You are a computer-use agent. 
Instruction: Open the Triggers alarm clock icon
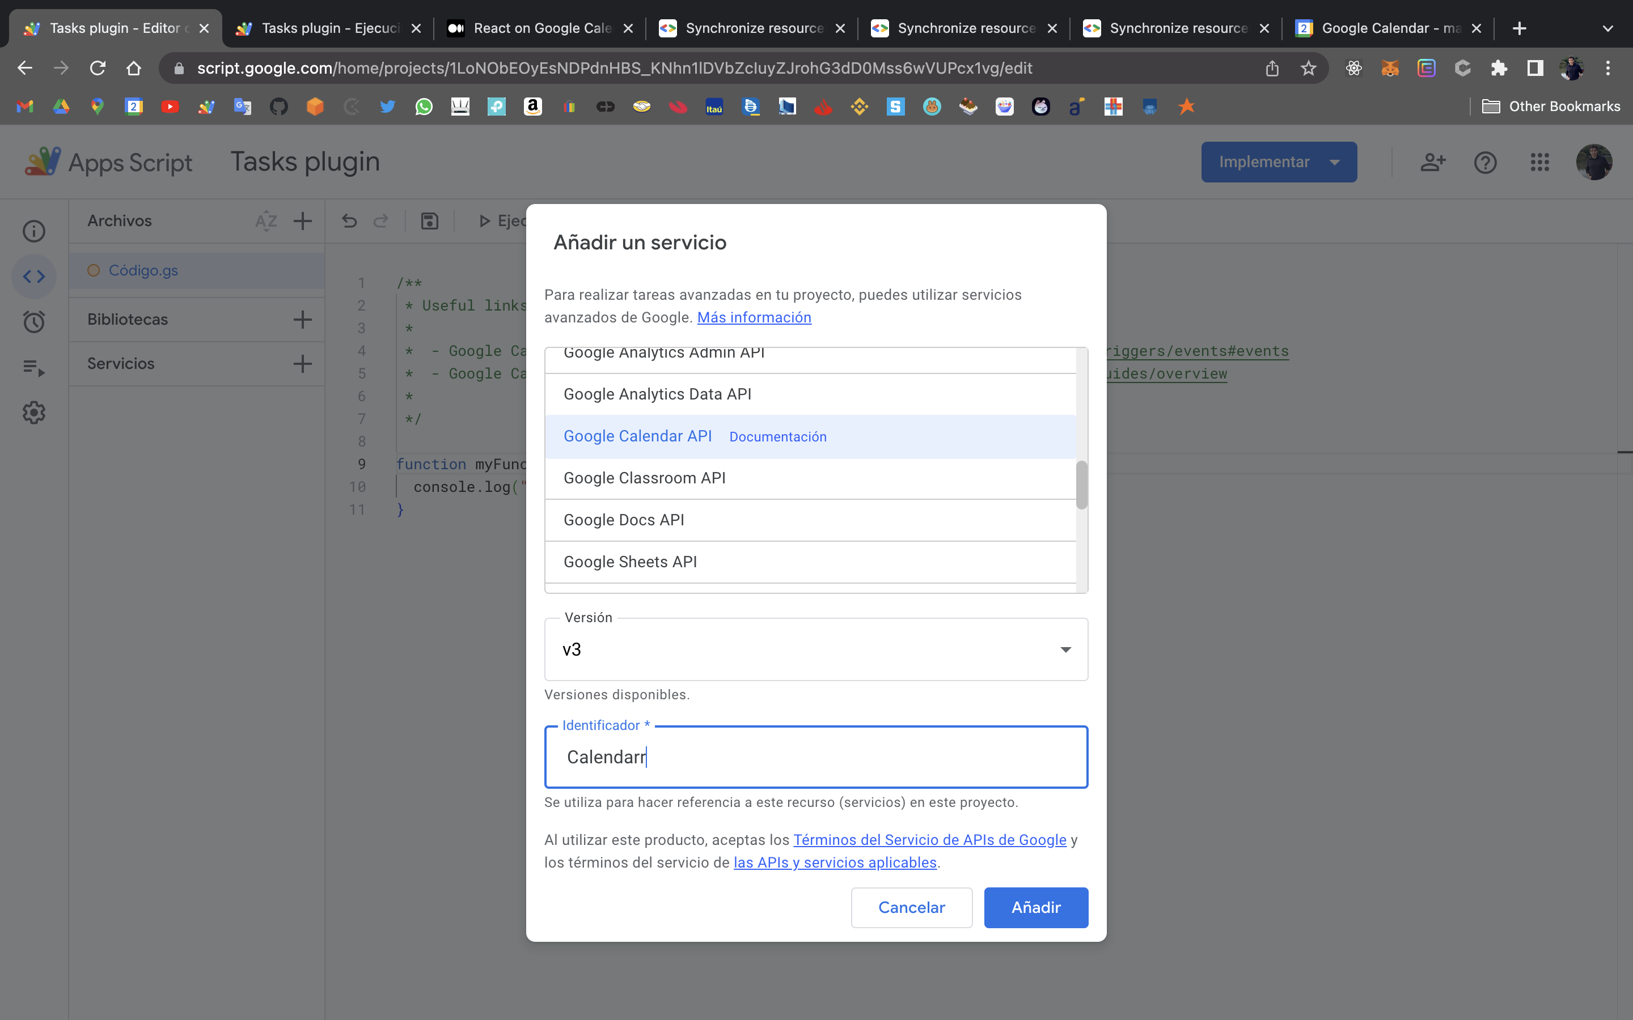click(x=34, y=322)
